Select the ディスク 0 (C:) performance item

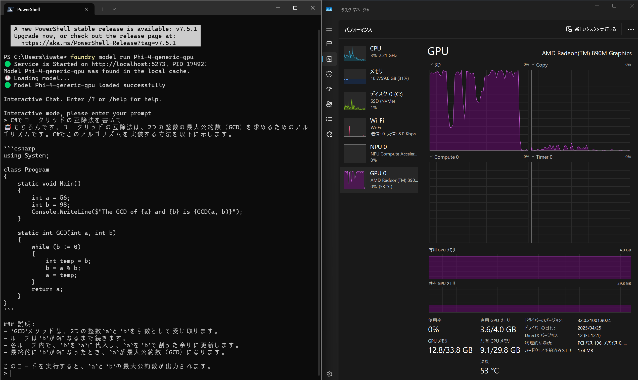pyautogui.click(x=379, y=101)
